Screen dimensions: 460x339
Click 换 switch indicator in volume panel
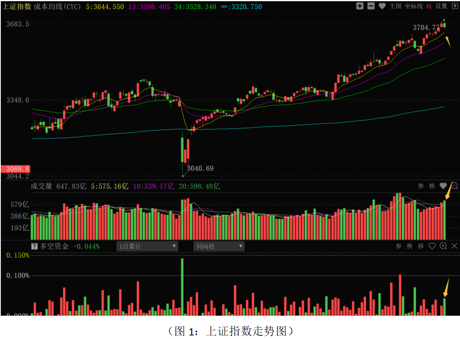(432, 186)
